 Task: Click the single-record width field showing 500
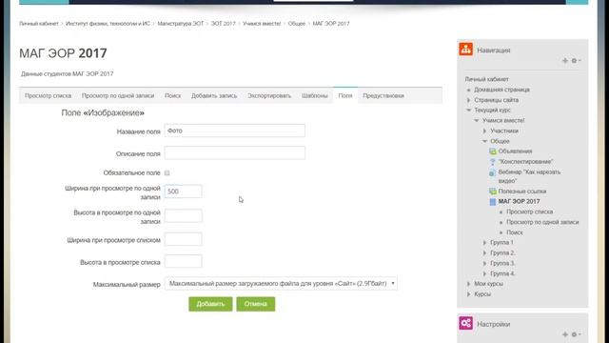coord(184,192)
